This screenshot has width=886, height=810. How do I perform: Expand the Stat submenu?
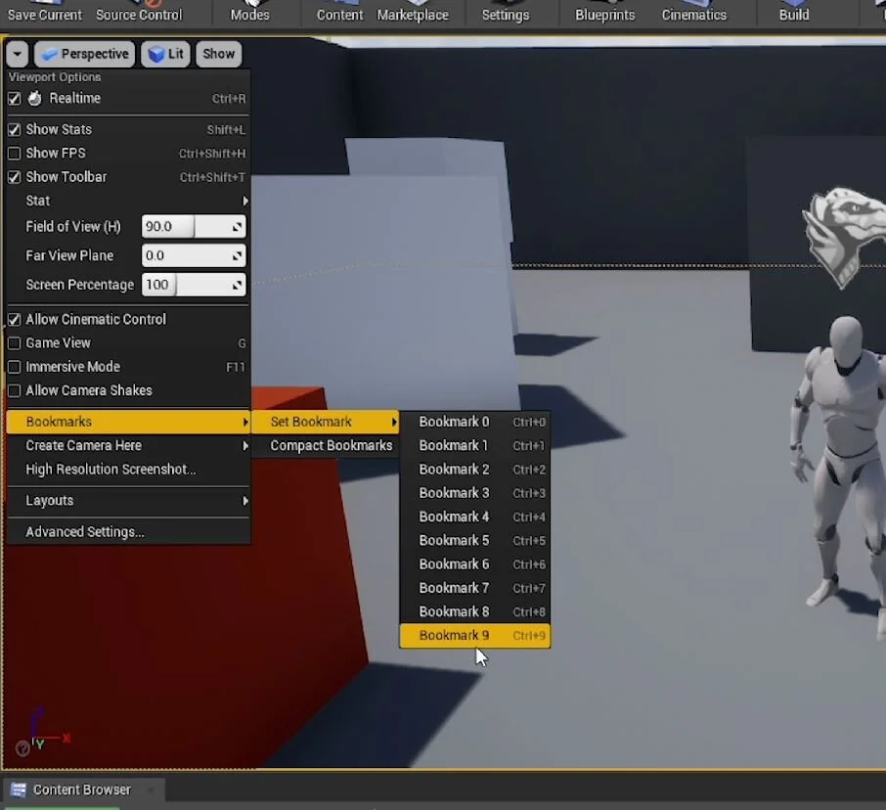[37, 201]
